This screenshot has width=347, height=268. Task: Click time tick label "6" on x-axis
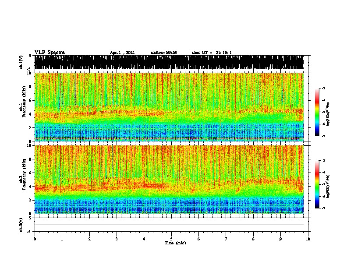(x=199, y=239)
